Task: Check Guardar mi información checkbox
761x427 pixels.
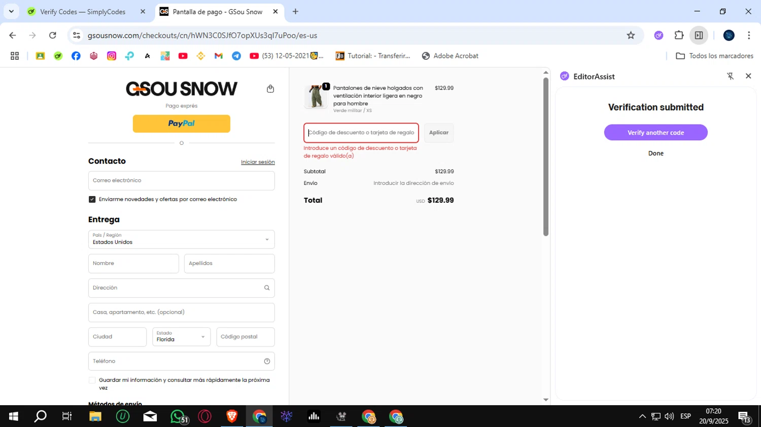Action: (x=92, y=380)
